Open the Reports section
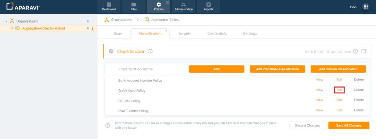 click(x=209, y=7)
